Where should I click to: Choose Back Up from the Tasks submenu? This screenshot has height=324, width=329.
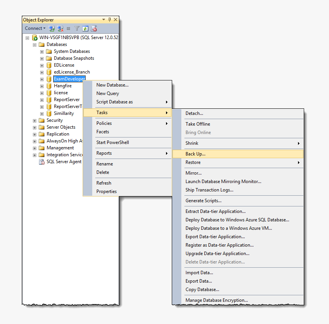194,154
